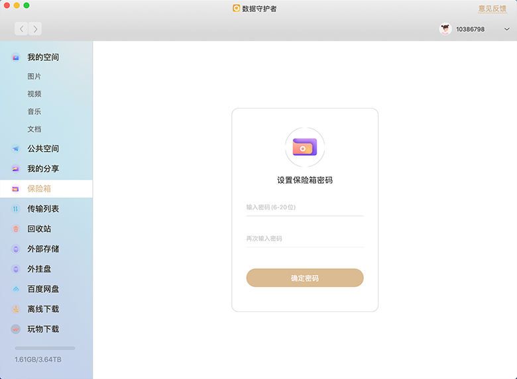This screenshot has width=517, height=379.
Task: Click account ID 10386798
Action: 470,29
